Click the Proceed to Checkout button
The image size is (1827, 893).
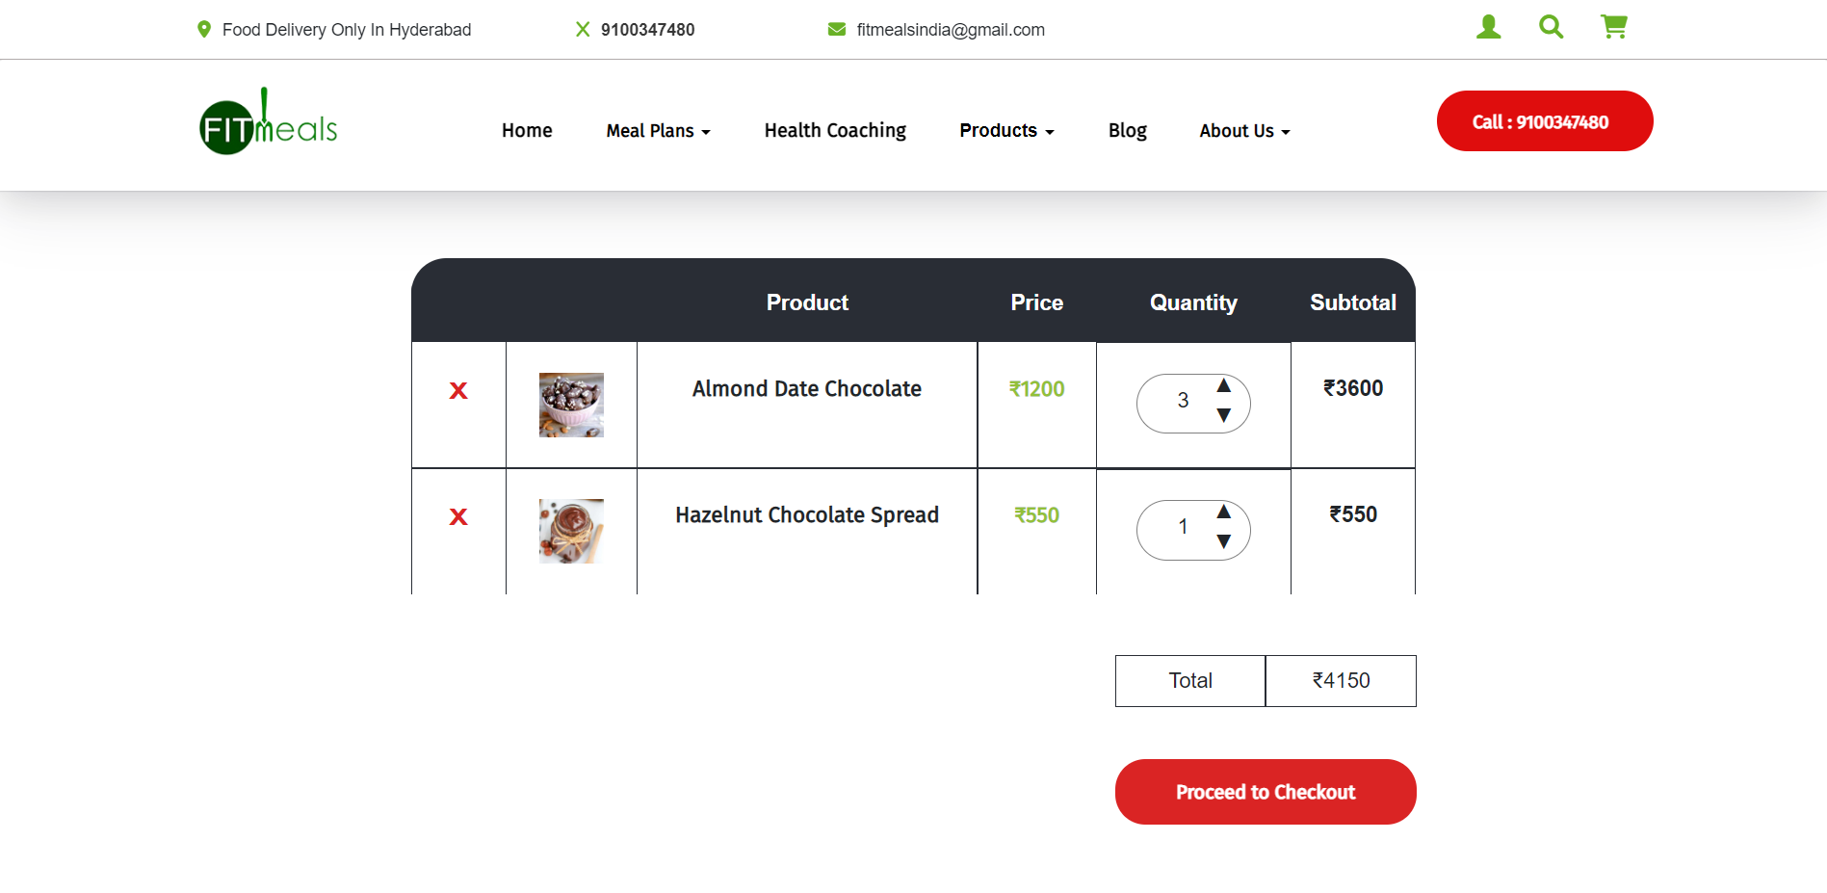tap(1266, 792)
